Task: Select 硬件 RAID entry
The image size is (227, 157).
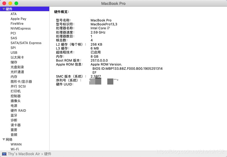Action: [x=18, y=111]
